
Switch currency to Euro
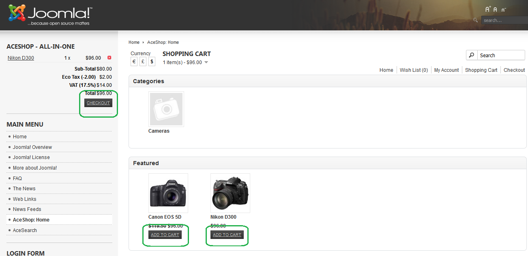[134, 61]
